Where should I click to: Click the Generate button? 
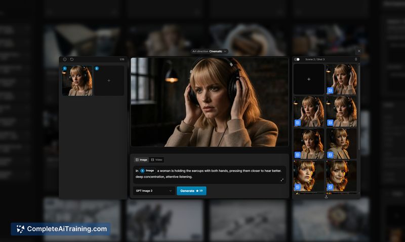coord(191,191)
